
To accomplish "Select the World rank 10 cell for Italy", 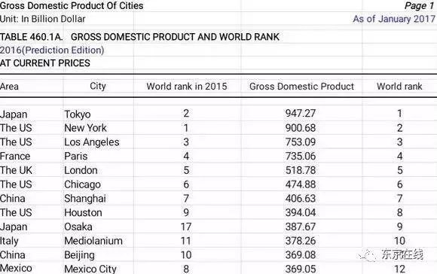I will (x=399, y=241).
